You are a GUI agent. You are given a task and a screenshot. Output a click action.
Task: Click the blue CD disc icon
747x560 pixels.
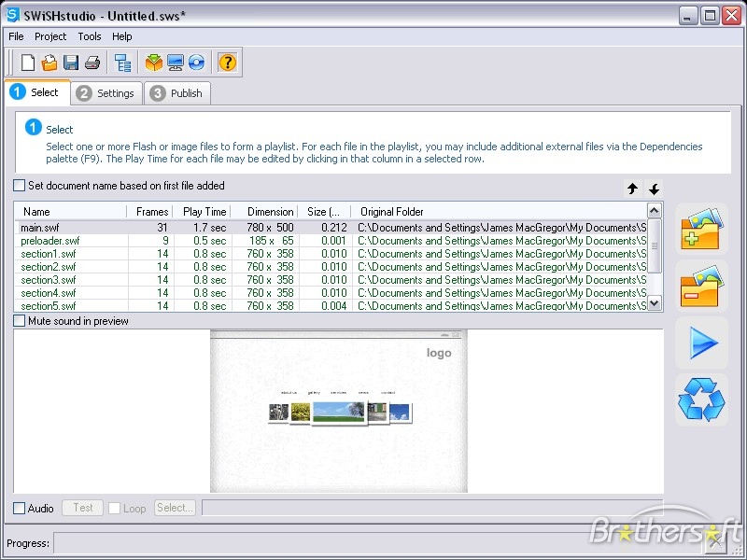click(x=196, y=63)
